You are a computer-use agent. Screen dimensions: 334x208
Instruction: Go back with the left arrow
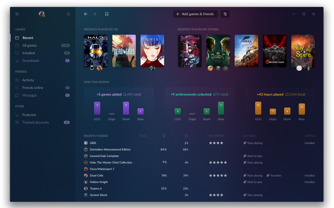click(x=86, y=14)
